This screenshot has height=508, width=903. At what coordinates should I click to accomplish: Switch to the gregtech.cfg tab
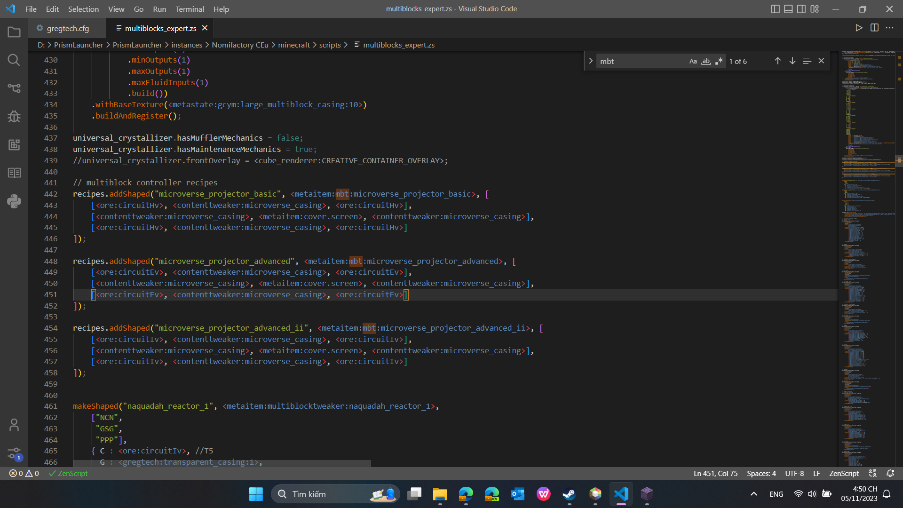pyautogui.click(x=67, y=28)
